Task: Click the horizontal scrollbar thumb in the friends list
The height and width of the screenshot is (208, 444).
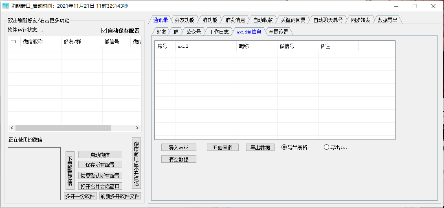Action: pyautogui.click(x=64, y=128)
